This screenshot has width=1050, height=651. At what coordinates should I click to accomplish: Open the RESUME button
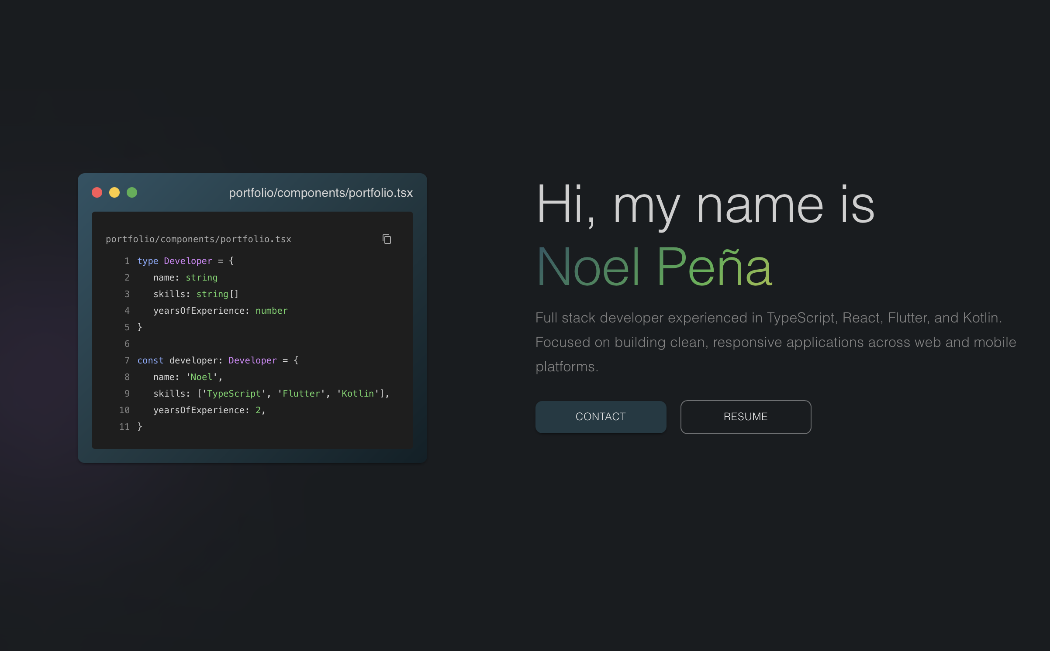(746, 417)
